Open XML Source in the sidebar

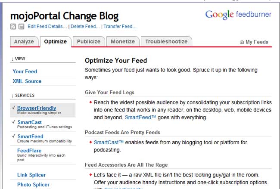[27, 81]
